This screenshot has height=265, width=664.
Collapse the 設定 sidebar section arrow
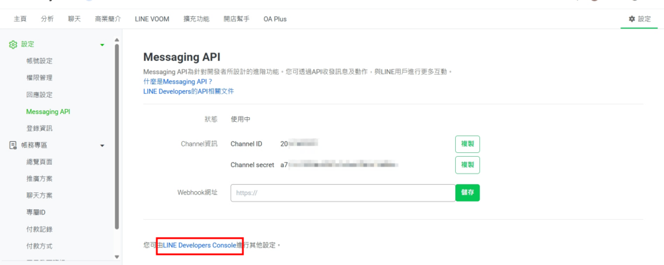click(x=102, y=45)
